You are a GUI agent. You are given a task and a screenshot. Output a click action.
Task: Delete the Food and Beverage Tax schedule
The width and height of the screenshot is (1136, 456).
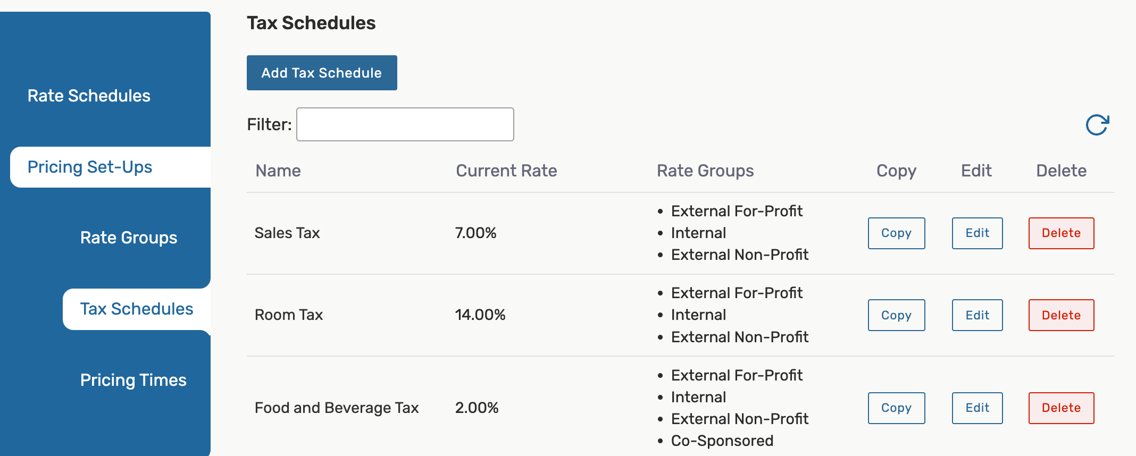coord(1061,408)
